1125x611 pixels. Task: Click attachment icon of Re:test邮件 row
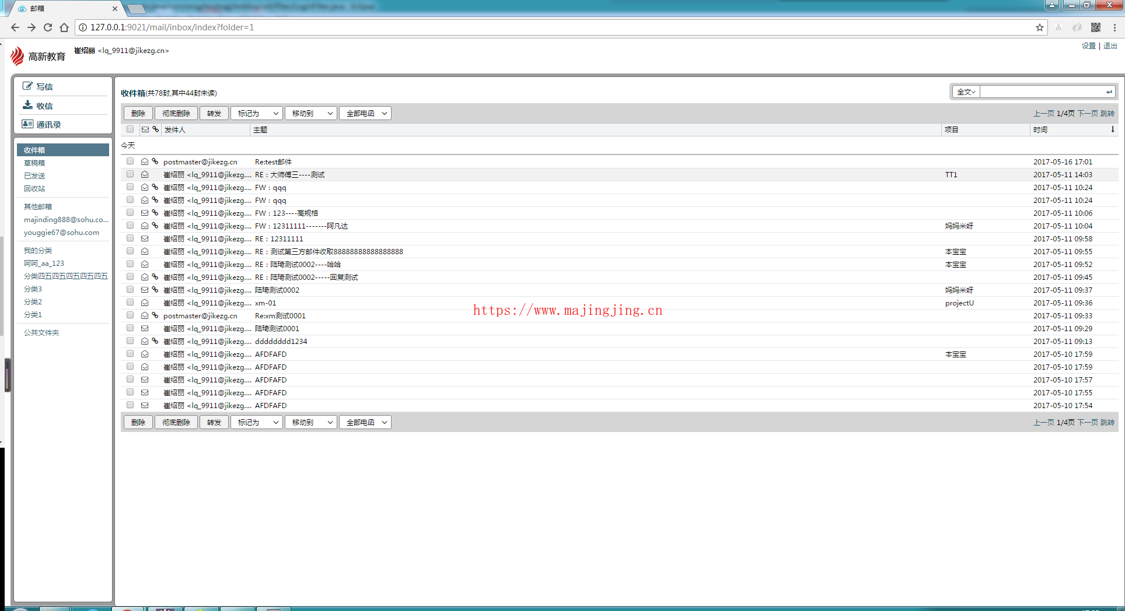(155, 161)
